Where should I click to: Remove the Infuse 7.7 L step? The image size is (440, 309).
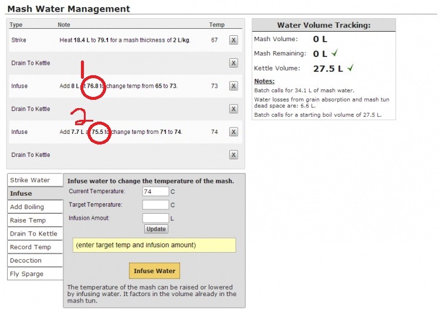[x=233, y=132]
